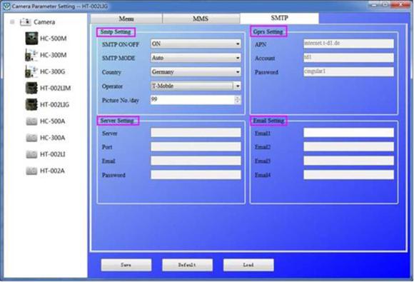Click the Smtp Setting group title

coord(116,32)
